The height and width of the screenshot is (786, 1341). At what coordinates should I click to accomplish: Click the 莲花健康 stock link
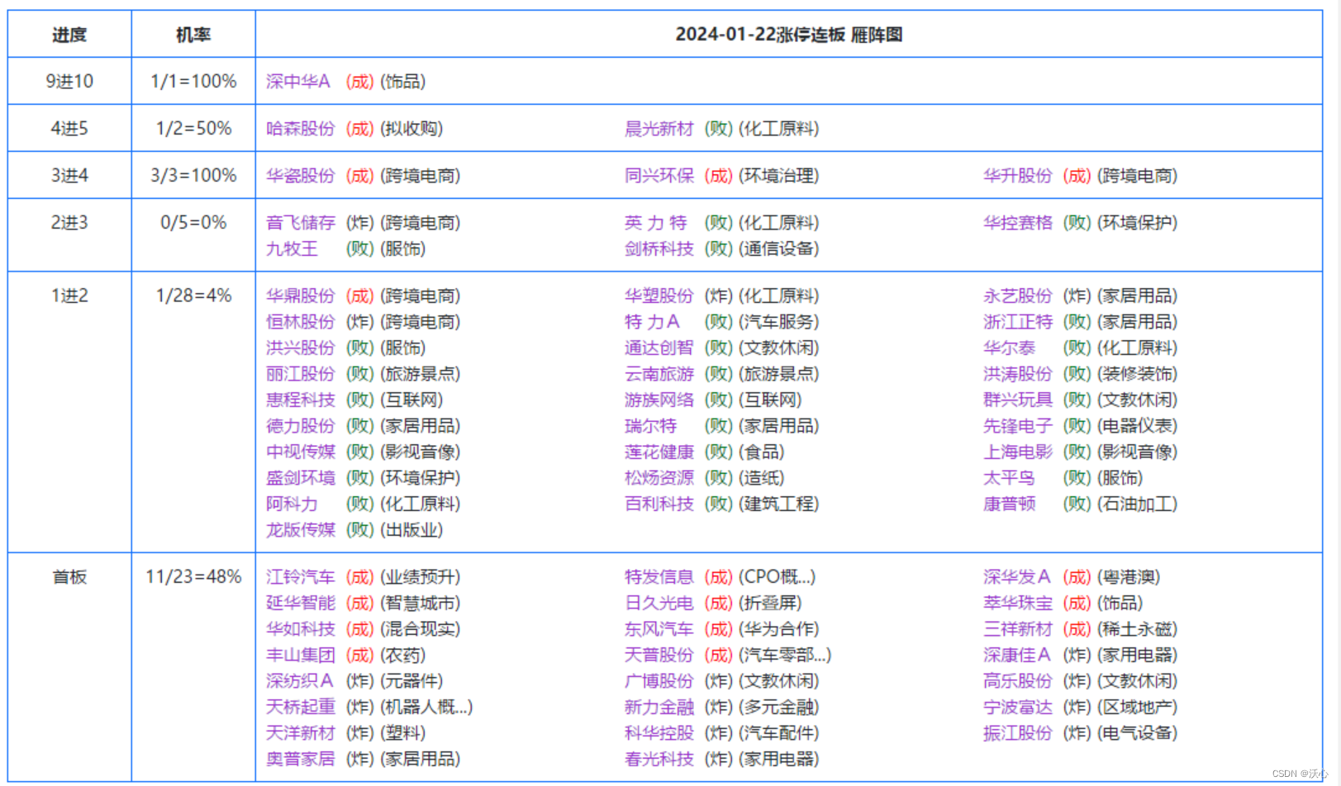click(659, 452)
